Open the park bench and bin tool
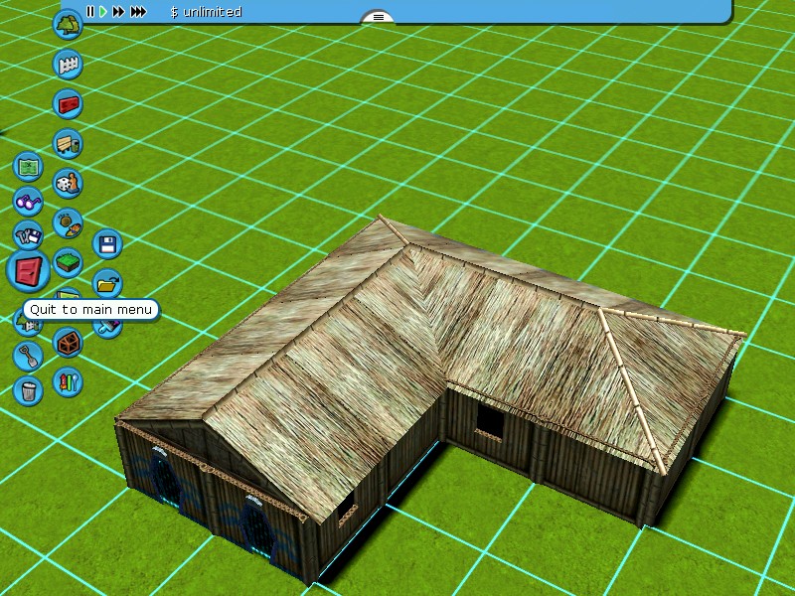The width and height of the screenshot is (795, 596). [x=68, y=144]
